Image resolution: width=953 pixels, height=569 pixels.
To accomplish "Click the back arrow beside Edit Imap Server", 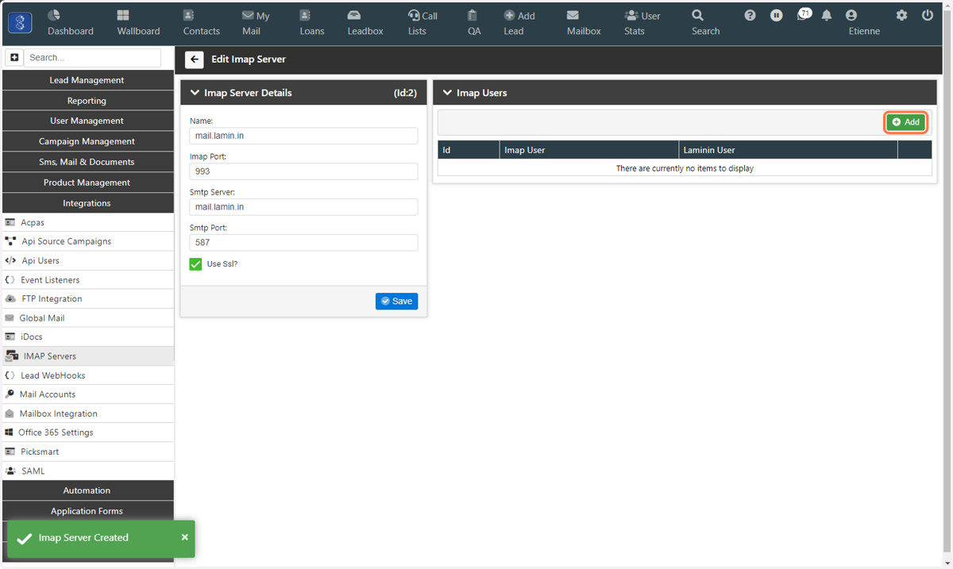I will [x=195, y=60].
